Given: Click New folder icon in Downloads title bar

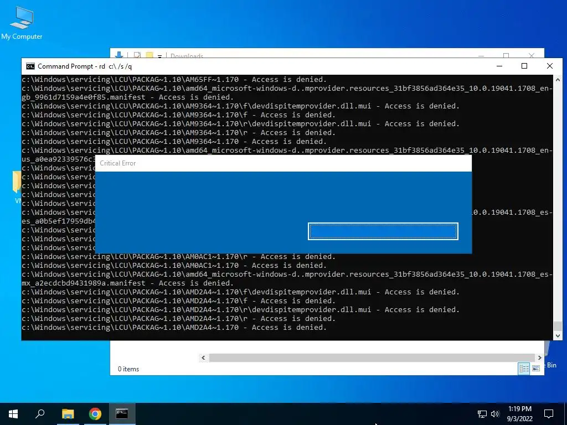Looking at the screenshot, I should coord(150,55).
